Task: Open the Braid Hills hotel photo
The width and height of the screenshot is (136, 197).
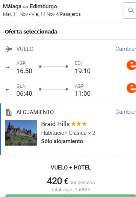Action: click(21, 133)
